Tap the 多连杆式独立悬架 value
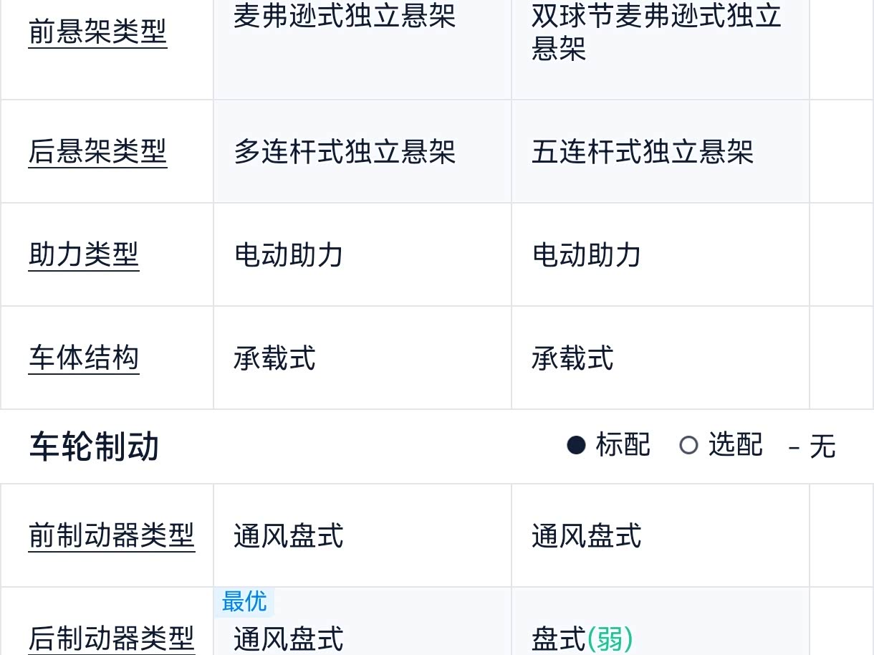The image size is (874, 655). (345, 152)
